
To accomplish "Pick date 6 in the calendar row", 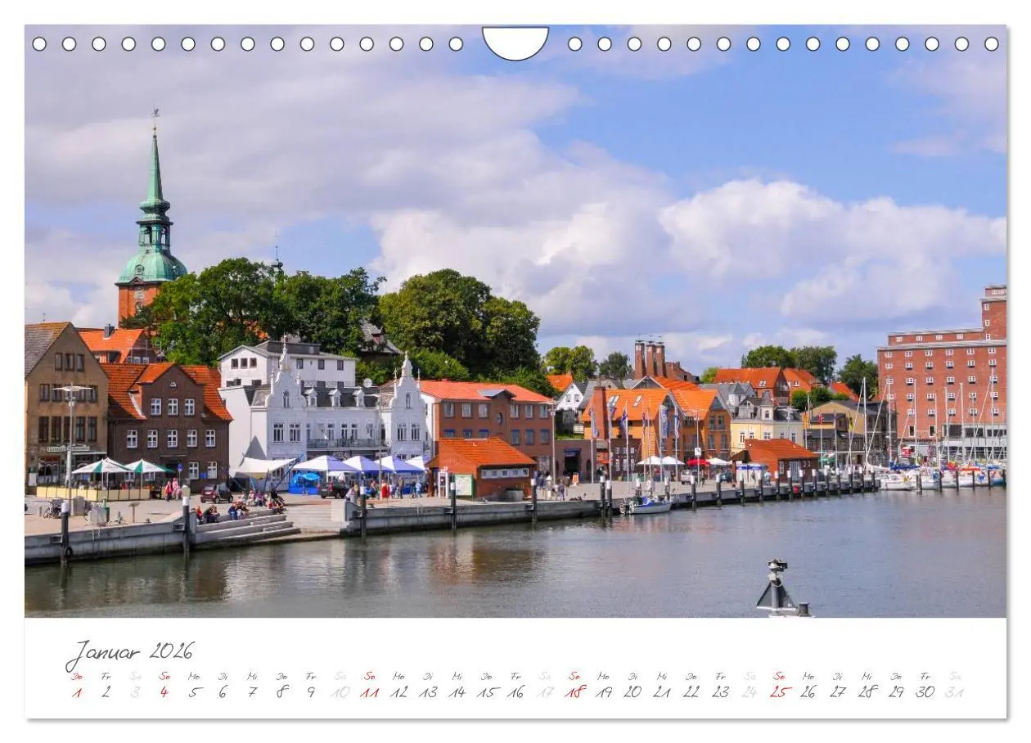I will [x=223, y=692].
